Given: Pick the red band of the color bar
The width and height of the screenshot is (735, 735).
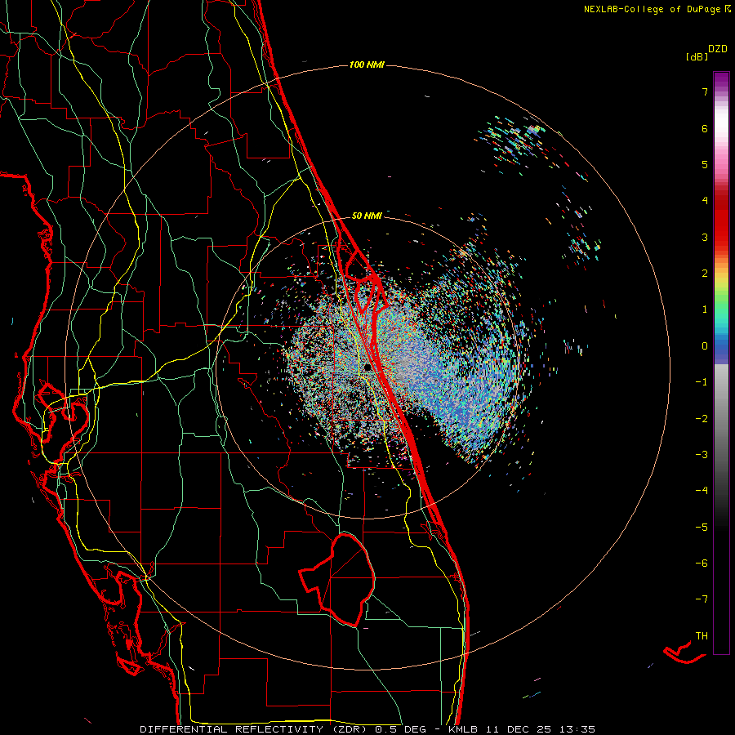Looking at the screenshot, I should 721,225.
